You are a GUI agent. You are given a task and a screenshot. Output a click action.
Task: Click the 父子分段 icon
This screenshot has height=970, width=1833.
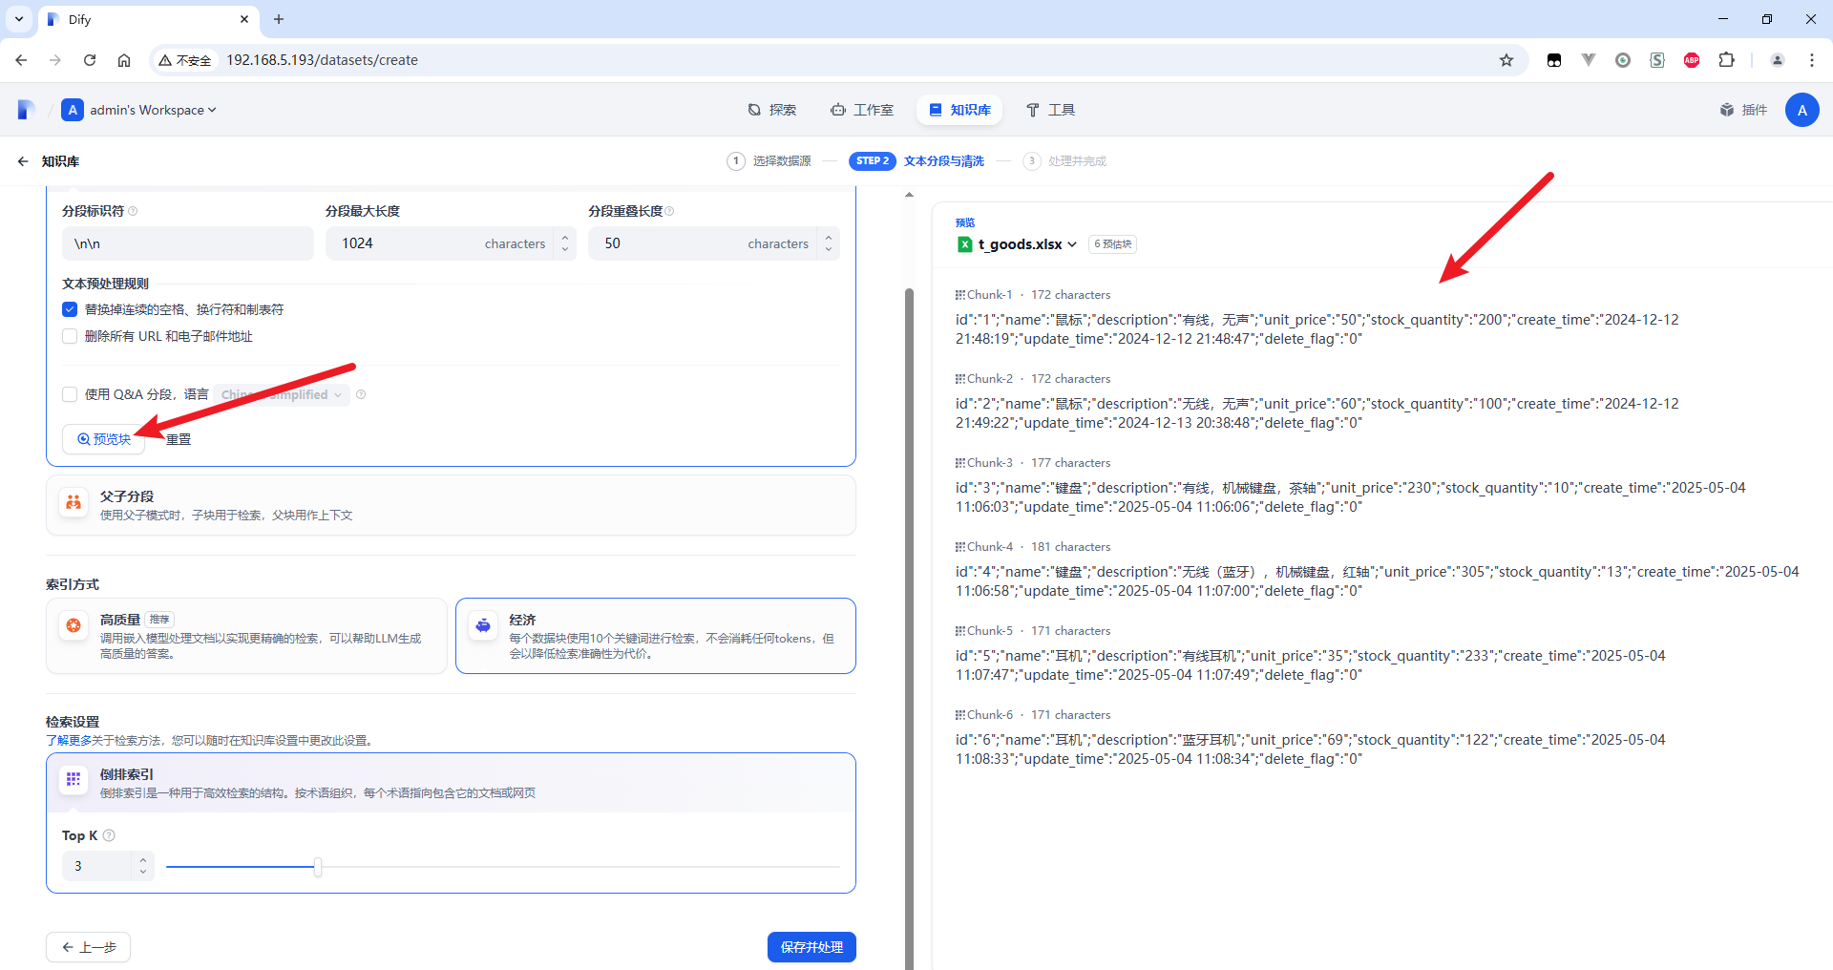click(x=74, y=502)
